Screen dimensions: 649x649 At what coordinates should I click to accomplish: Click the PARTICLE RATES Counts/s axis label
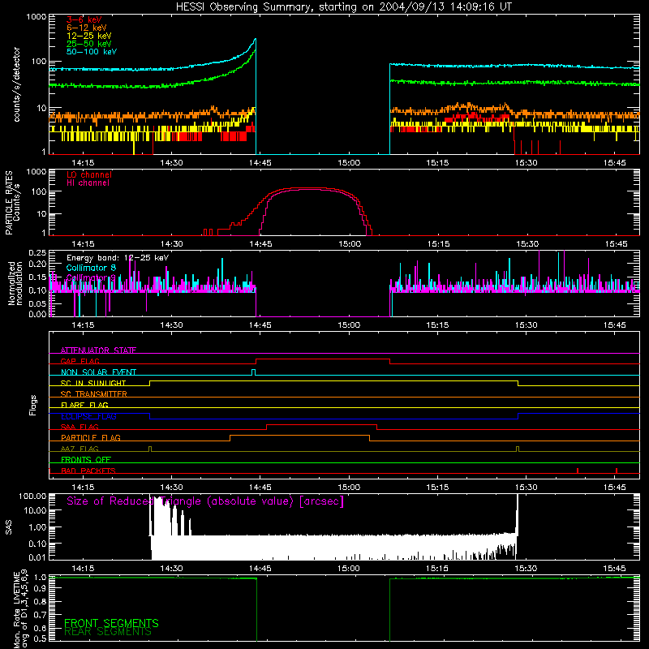pos(12,203)
